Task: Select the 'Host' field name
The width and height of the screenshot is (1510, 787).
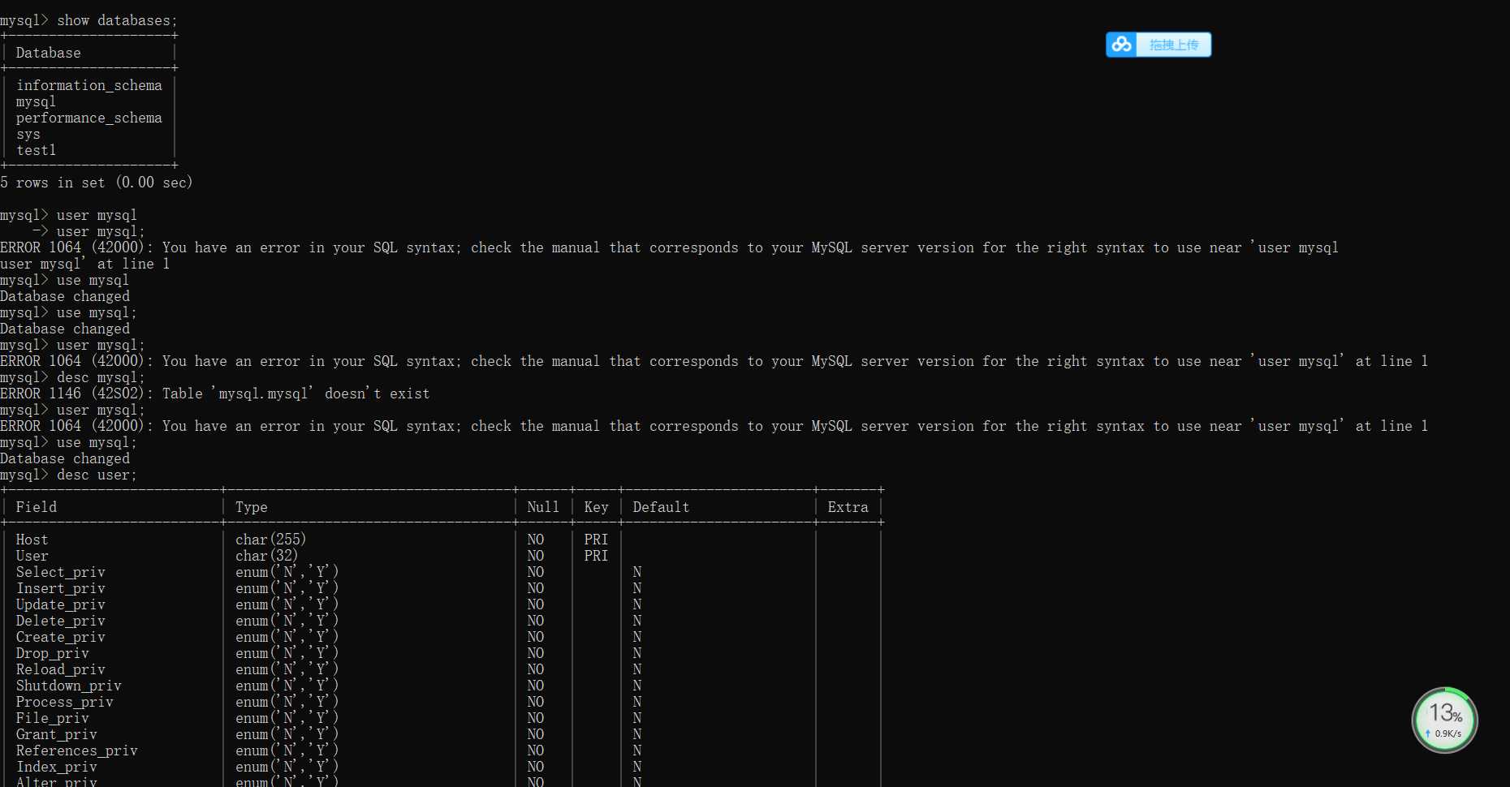Action: (x=32, y=540)
